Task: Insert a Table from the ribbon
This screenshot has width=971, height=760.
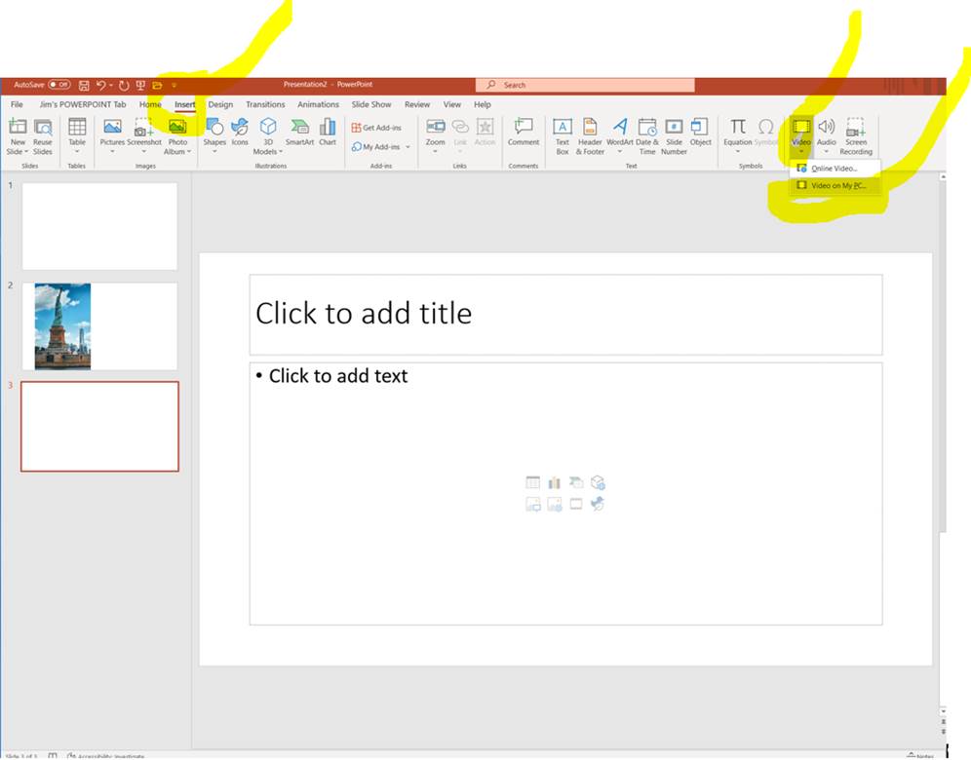Action: point(77,134)
